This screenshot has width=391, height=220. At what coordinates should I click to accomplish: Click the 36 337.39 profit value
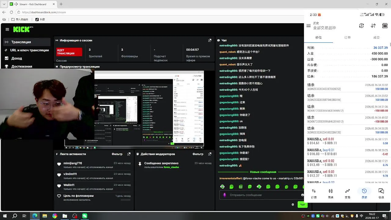click(380, 48)
